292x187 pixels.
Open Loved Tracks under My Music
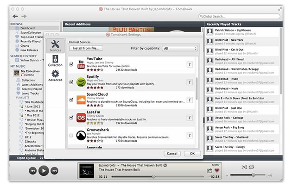point(30,93)
